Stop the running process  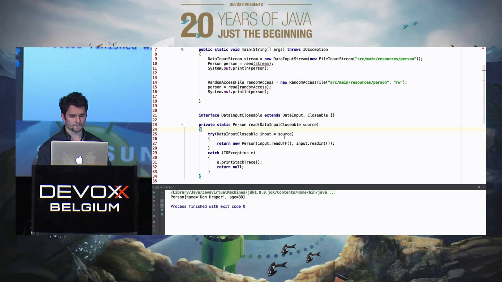pyautogui.click(x=154, y=197)
